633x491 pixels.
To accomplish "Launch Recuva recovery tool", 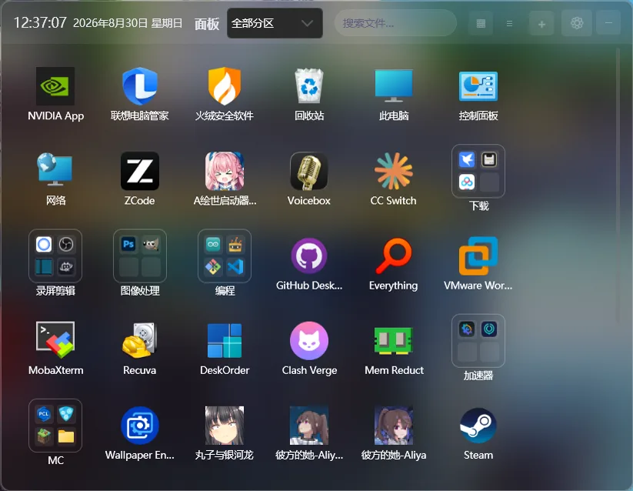I will [x=140, y=340].
